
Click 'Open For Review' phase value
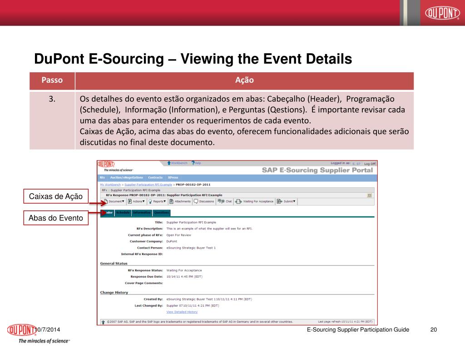tap(178, 235)
